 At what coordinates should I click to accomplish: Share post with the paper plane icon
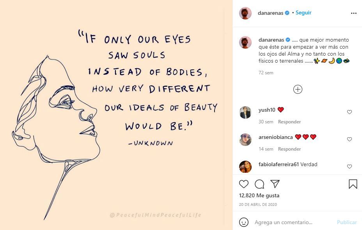pos(275,184)
